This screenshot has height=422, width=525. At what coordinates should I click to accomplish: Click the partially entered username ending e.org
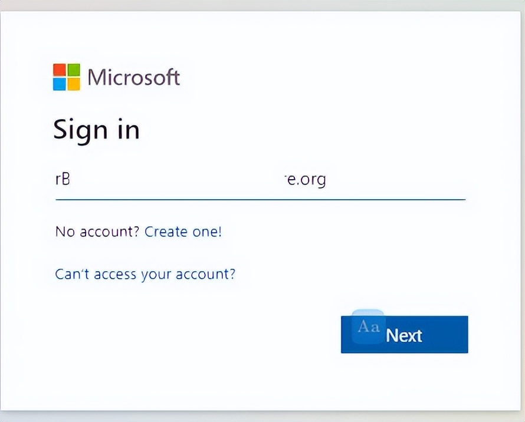306,179
